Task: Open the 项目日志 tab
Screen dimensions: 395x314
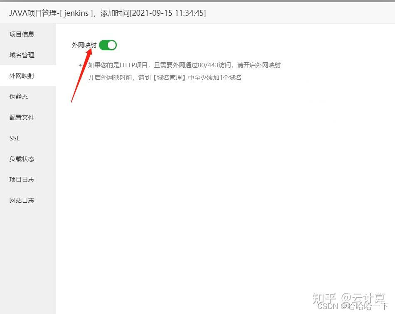Action: (x=22, y=180)
